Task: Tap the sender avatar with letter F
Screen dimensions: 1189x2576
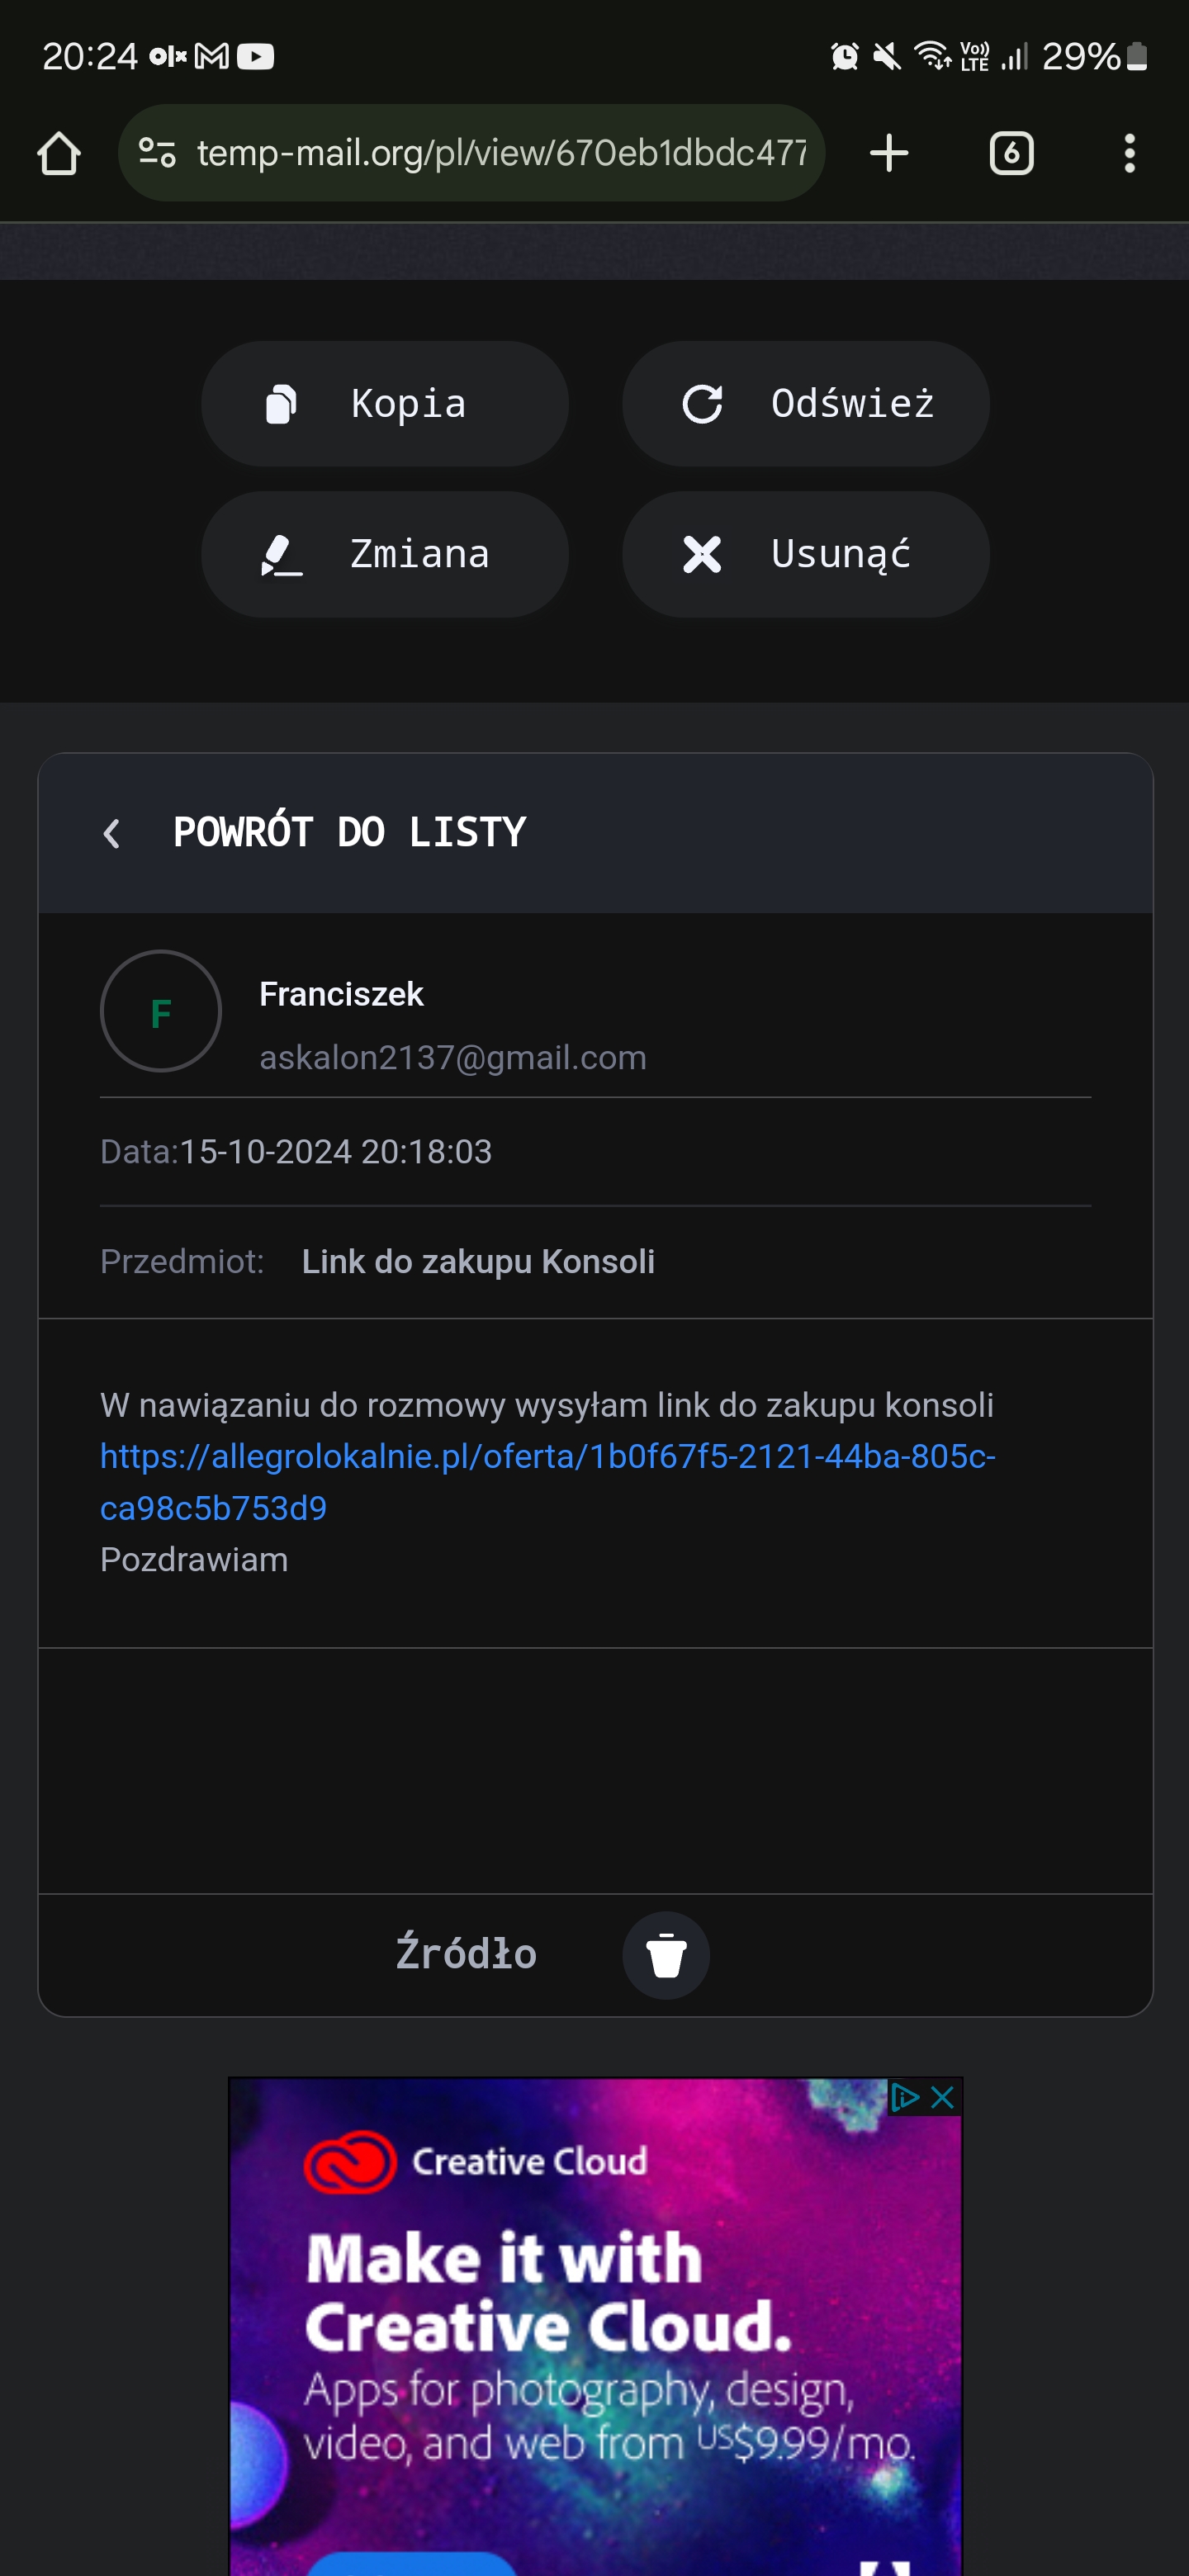Action: (x=161, y=1011)
